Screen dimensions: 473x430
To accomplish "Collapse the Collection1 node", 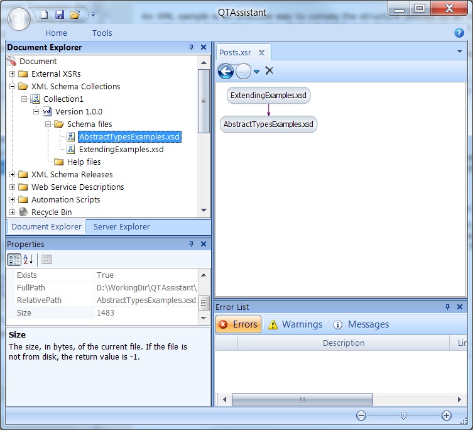I will (24, 99).
